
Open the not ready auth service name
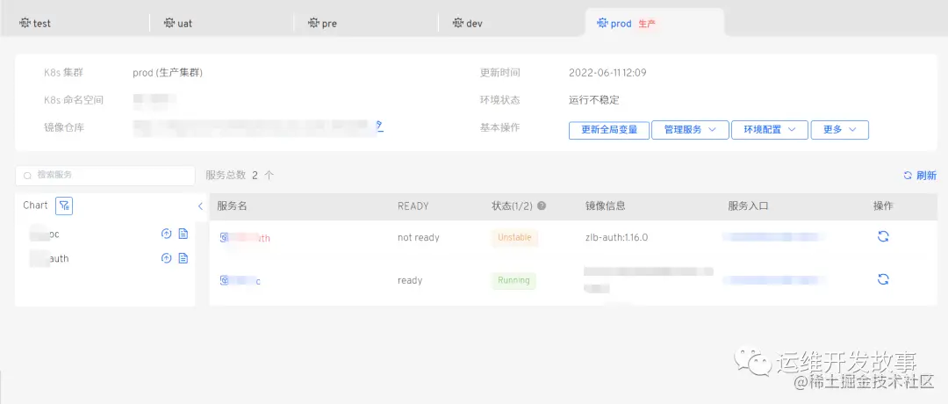click(250, 238)
